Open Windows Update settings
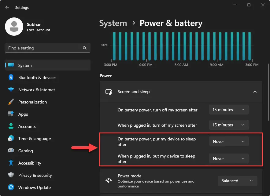 pos(48,187)
